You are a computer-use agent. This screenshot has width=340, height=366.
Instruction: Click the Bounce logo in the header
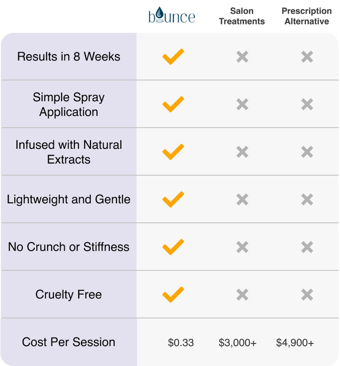click(x=172, y=16)
